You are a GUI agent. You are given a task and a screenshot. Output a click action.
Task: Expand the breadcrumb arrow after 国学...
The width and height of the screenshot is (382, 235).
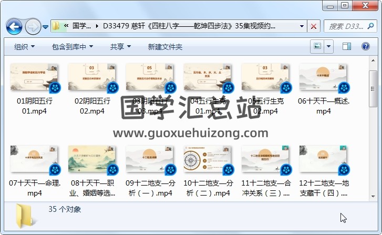(97, 26)
